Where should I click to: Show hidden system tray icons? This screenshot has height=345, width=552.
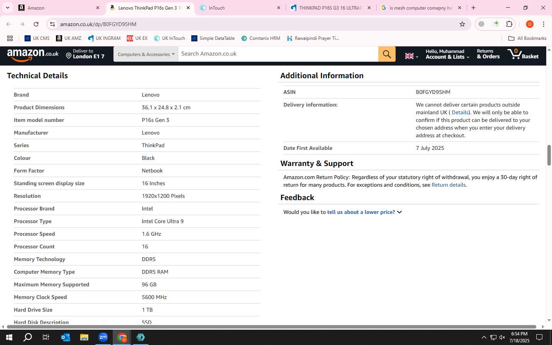point(484,337)
